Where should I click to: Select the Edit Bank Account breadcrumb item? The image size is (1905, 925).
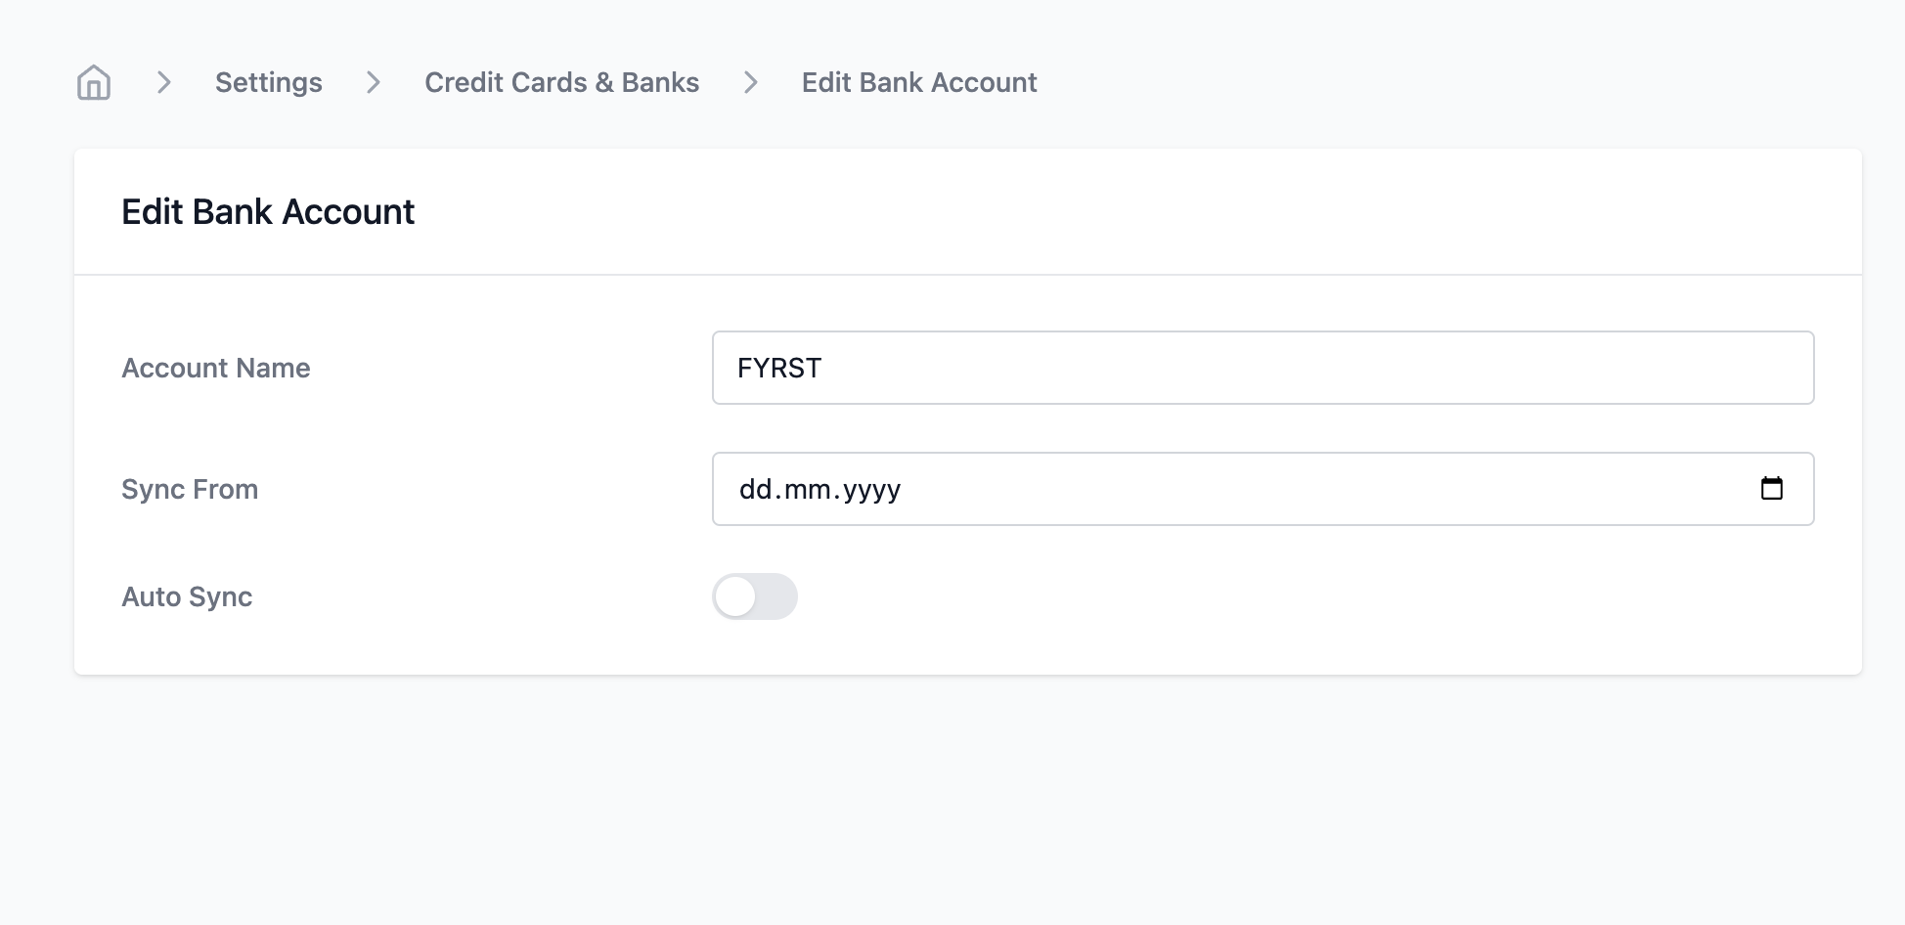click(919, 82)
